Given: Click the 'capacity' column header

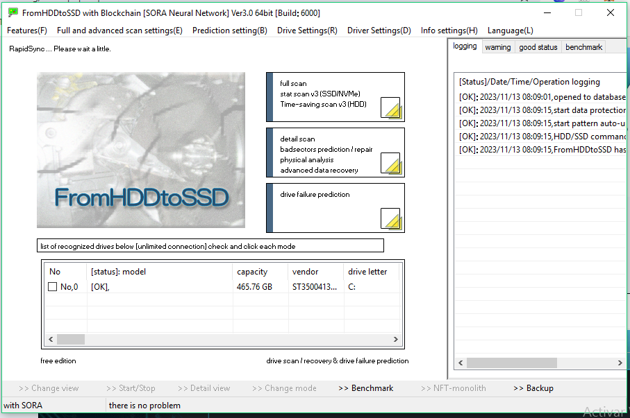Looking at the screenshot, I should pyautogui.click(x=260, y=272).
